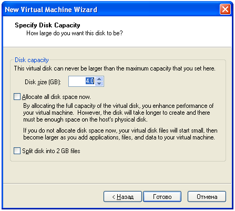This screenshot has height=211, width=235.
Task: Click the 'Disk capacity' group title
Action: point(32,60)
